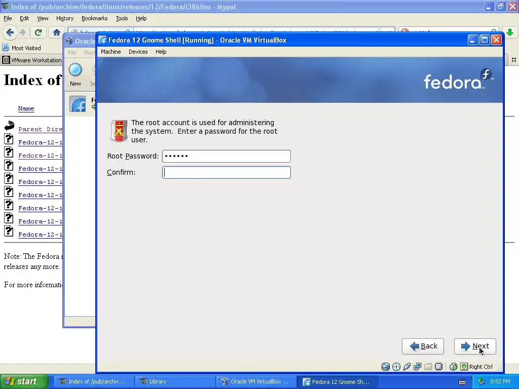
Task: Switch to Library taskbar button
Action: 174,381
